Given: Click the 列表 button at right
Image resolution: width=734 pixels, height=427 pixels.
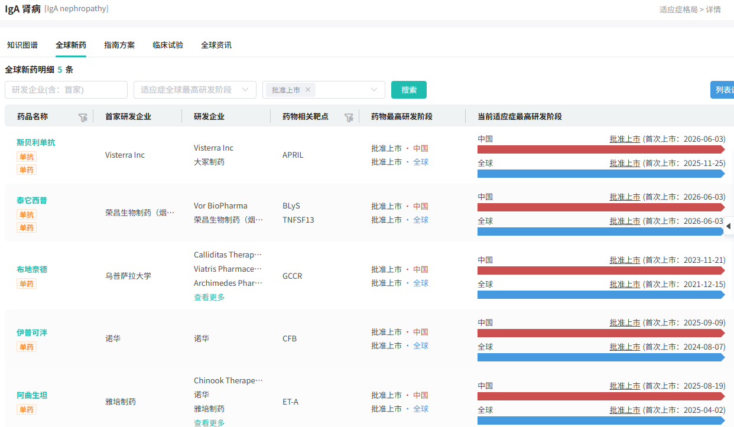Looking at the screenshot, I should click(x=722, y=90).
